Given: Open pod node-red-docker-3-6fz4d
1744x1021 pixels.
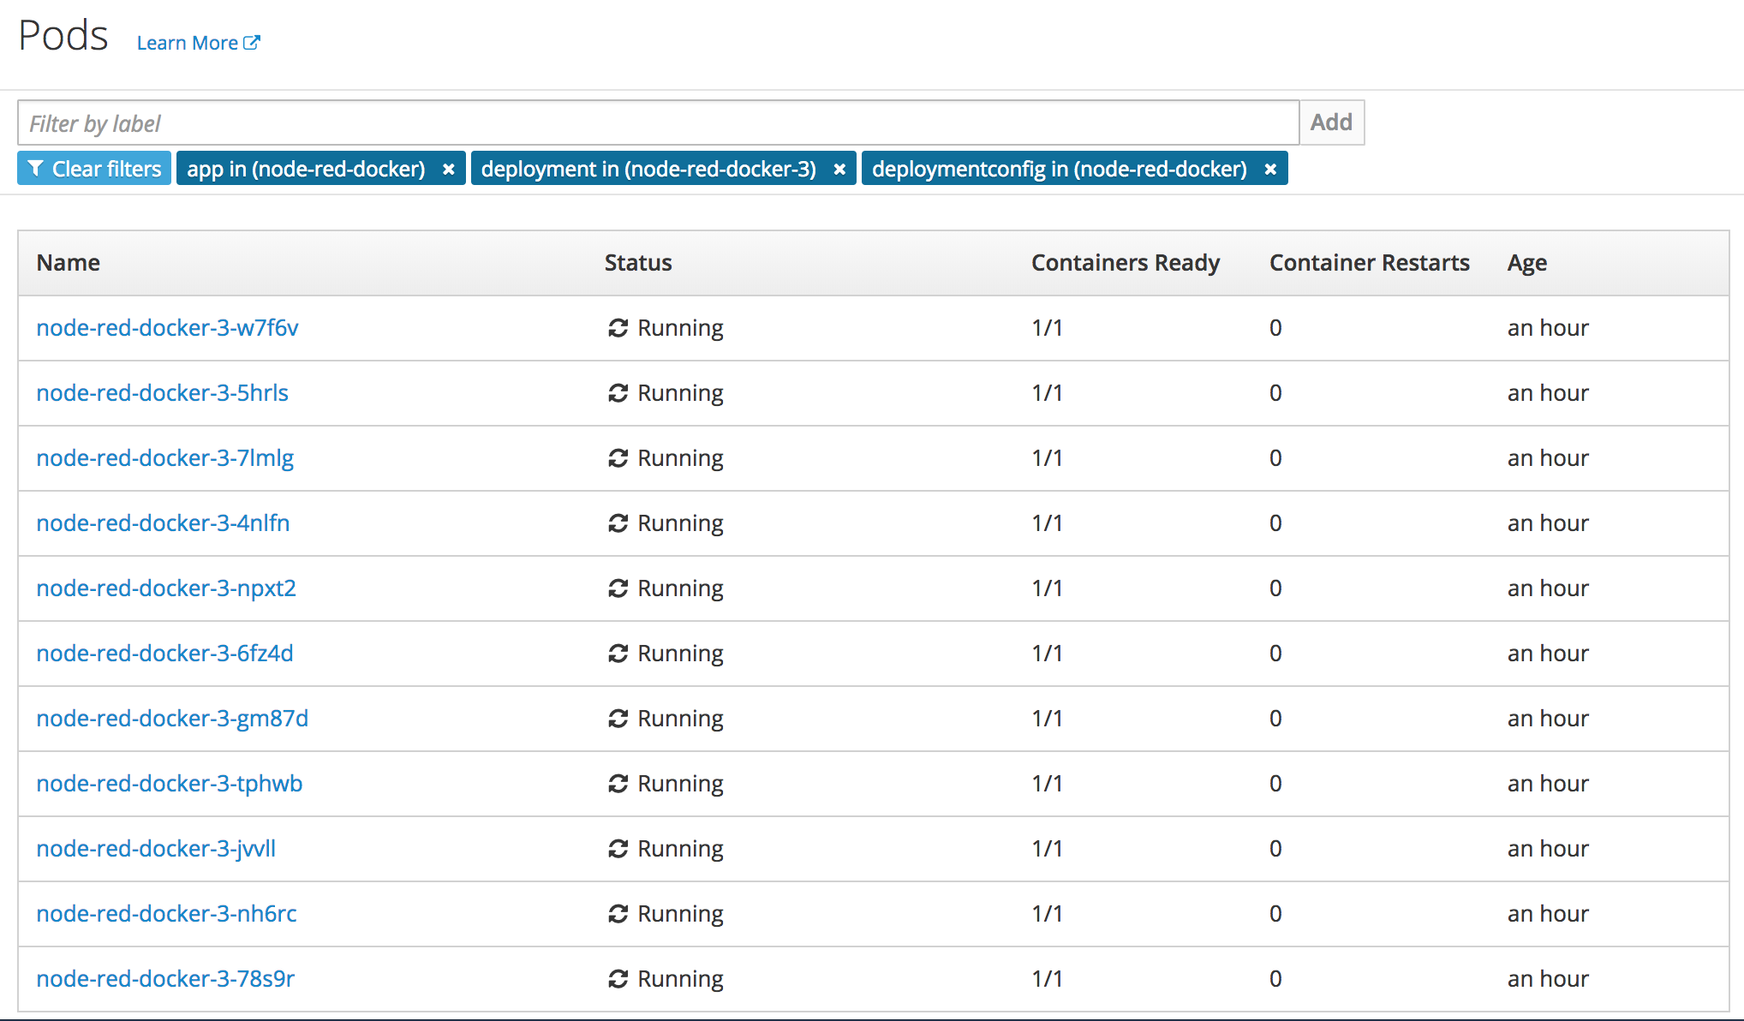Looking at the screenshot, I should [164, 654].
